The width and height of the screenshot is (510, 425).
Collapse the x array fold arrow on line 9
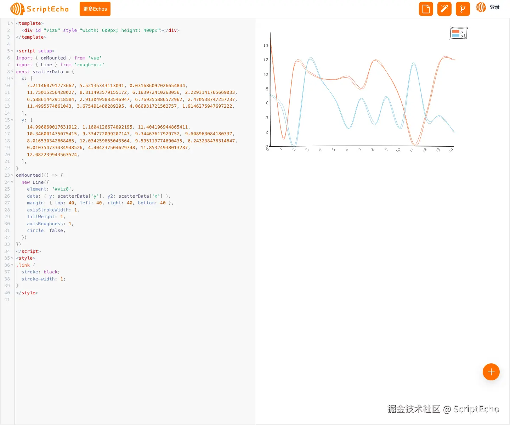pos(12,79)
